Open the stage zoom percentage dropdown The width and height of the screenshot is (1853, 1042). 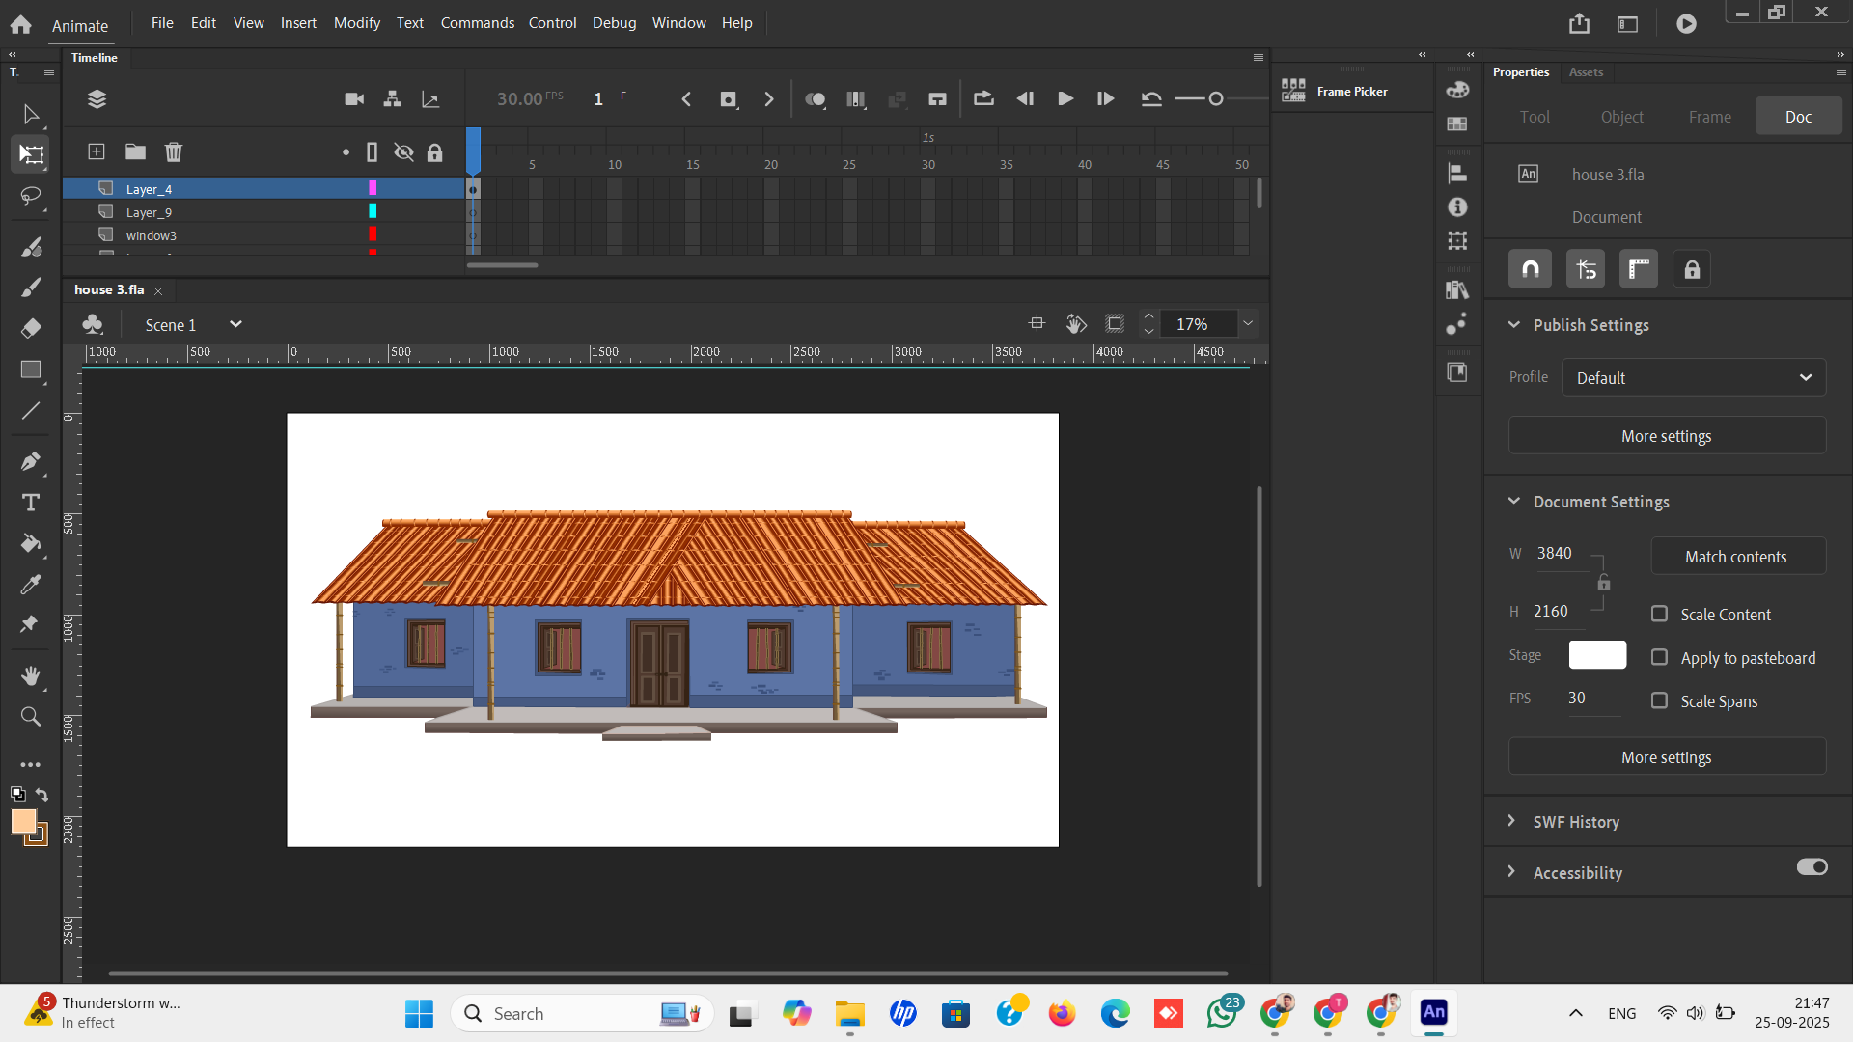coord(1248,324)
